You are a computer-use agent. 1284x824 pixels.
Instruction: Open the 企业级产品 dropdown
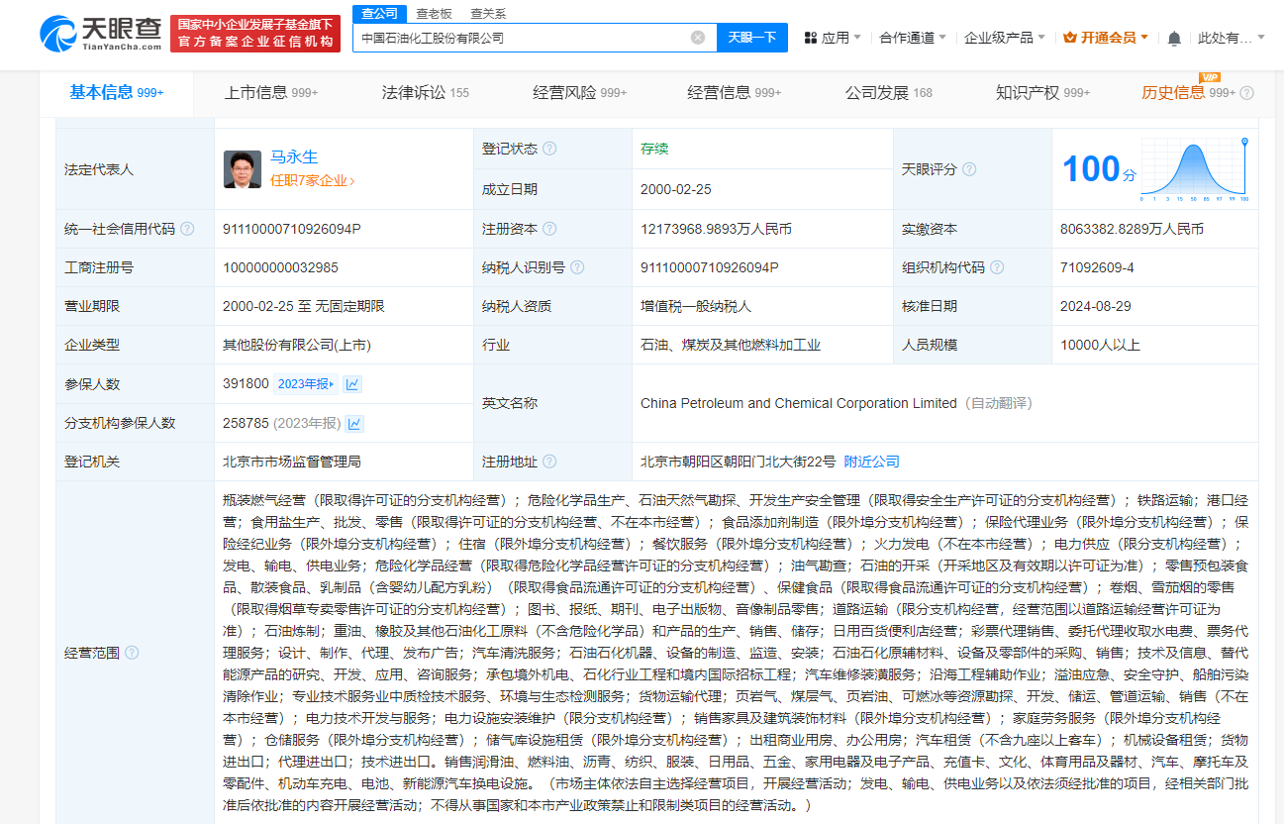pos(997,36)
